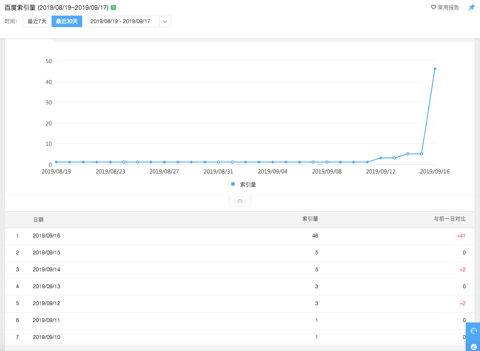The image size is (480, 351).
Task: Select the 最近30天 time range
Action: [x=67, y=21]
